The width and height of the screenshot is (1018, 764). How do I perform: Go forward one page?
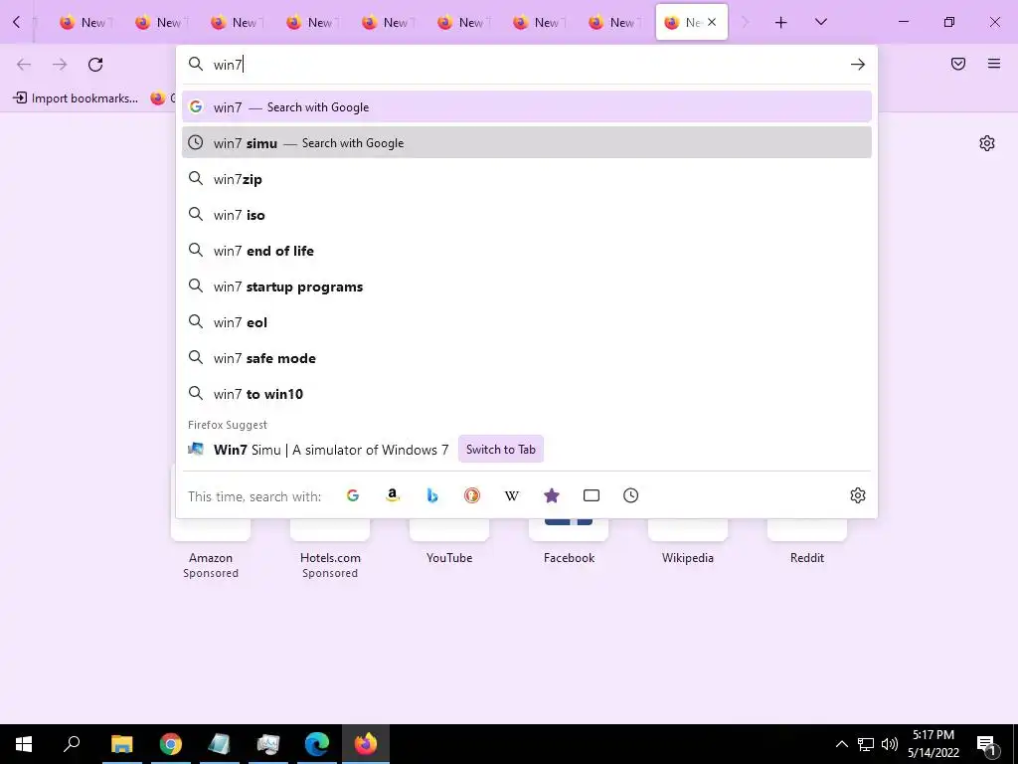click(60, 65)
